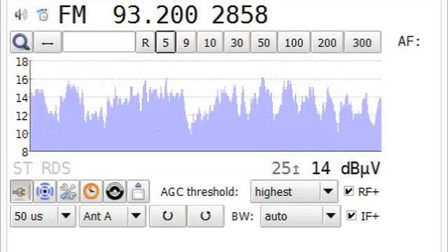Click the always-on-top window icon
The height and width of the screenshot is (252, 448).
[x=138, y=191]
